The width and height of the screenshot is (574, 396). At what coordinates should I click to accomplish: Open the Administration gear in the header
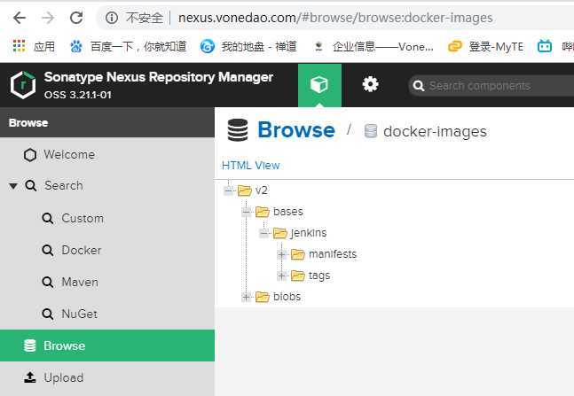[370, 84]
